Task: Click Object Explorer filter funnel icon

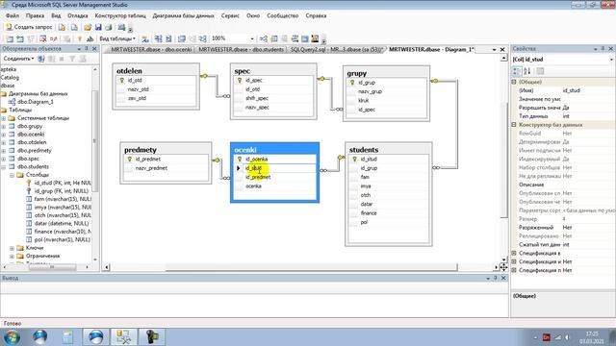Action: [72, 59]
